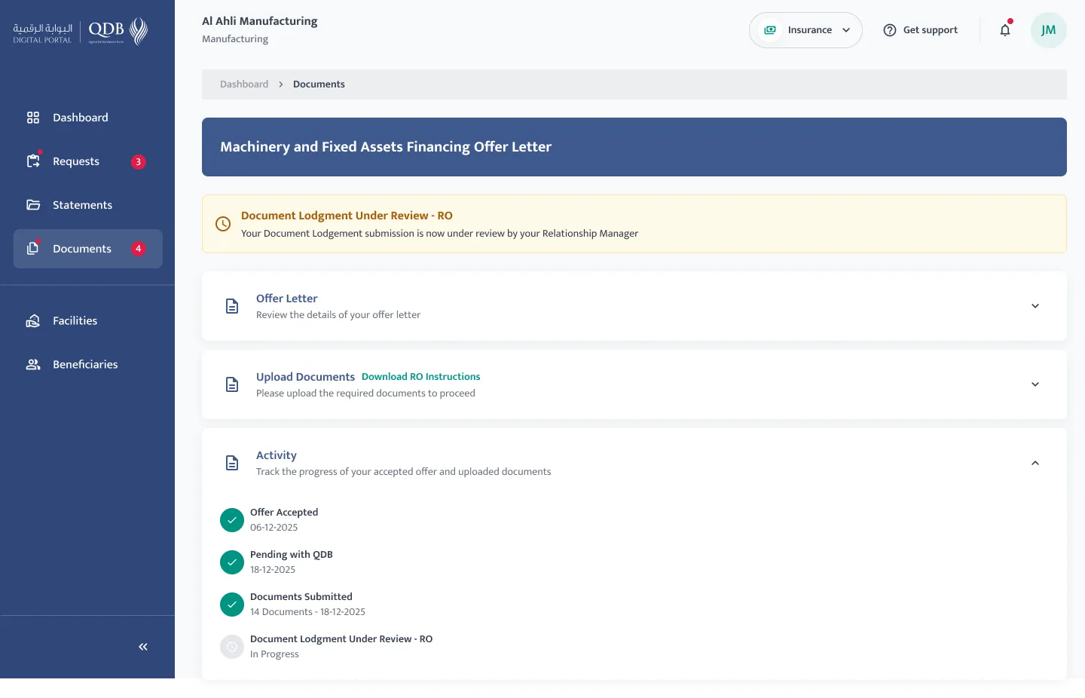Click the date 06-12-2025

(274, 528)
